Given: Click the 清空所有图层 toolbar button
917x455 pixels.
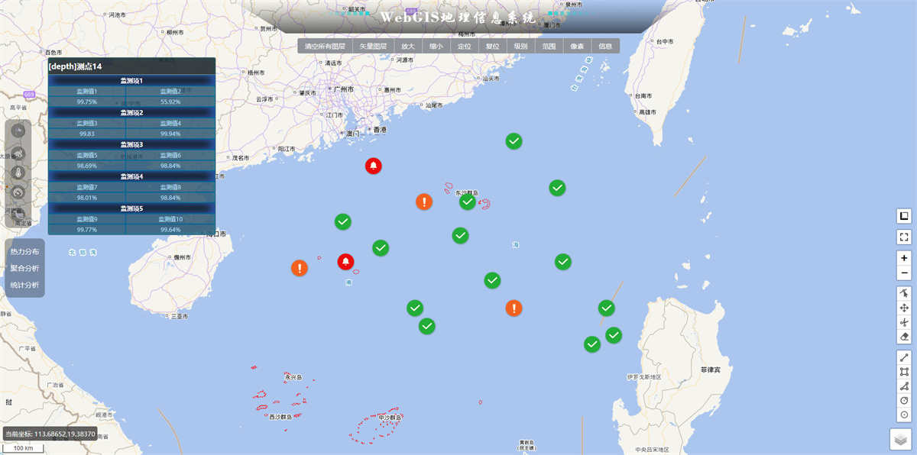Looking at the screenshot, I should point(325,46).
